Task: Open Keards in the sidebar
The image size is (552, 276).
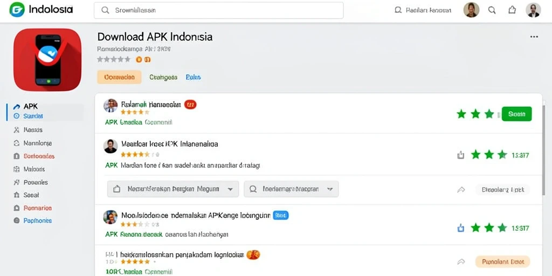Action: click(x=33, y=130)
